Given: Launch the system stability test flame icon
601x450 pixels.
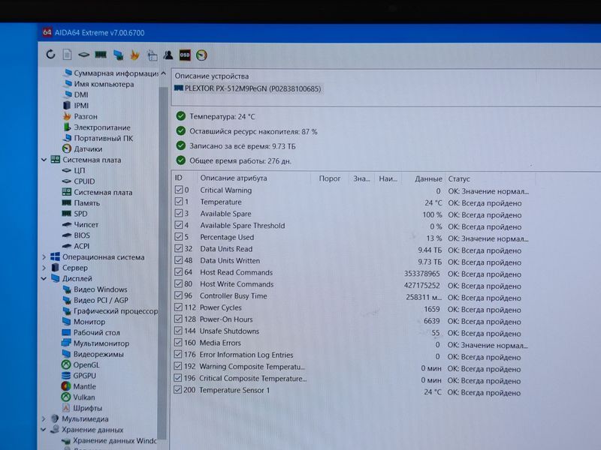Looking at the screenshot, I should tap(134, 55).
